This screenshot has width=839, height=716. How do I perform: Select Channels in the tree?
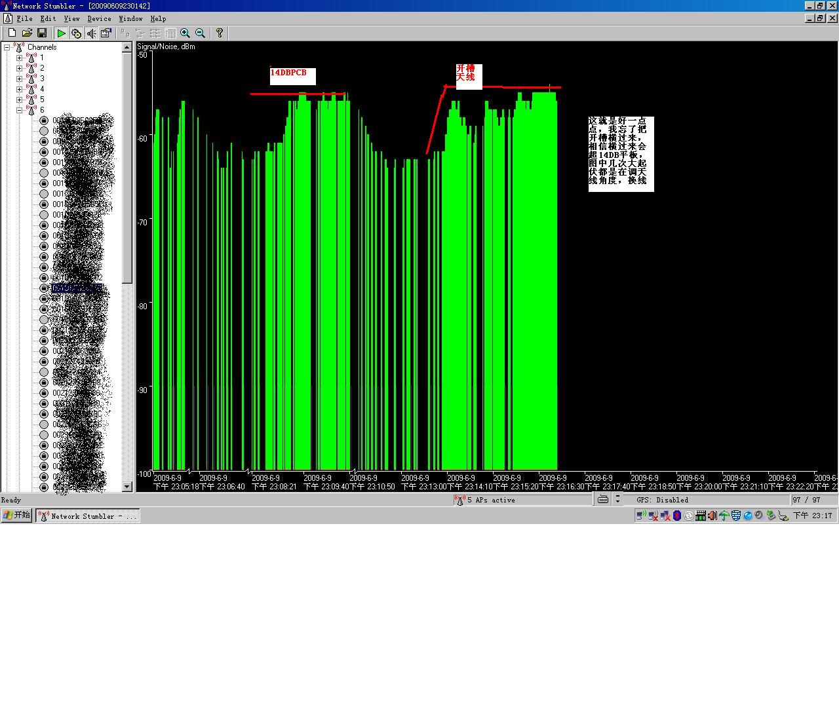(42, 47)
